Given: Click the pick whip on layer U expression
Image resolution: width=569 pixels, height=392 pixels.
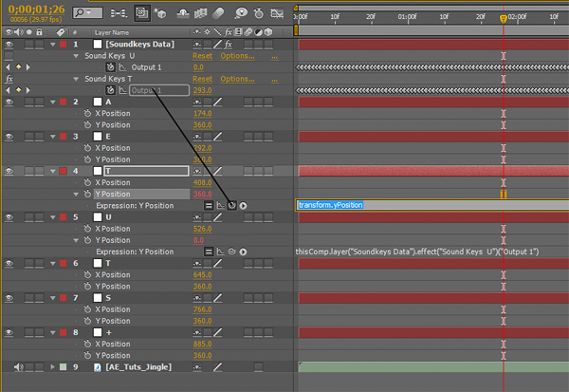Looking at the screenshot, I should pyautogui.click(x=232, y=252).
